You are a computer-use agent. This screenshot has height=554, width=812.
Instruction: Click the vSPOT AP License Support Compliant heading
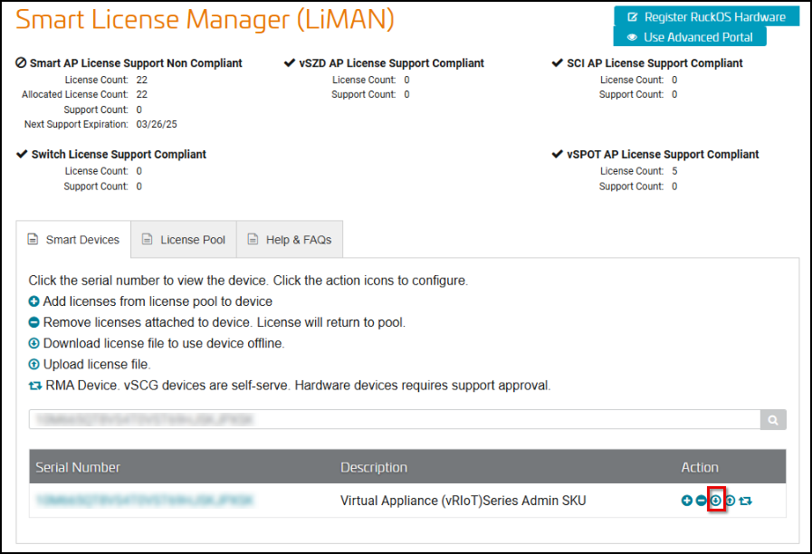(663, 154)
